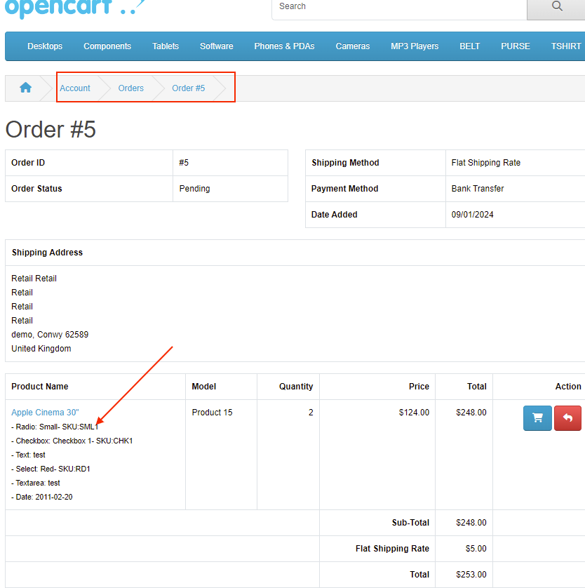
Task: Click the unit price $124.00
Action: (x=414, y=412)
